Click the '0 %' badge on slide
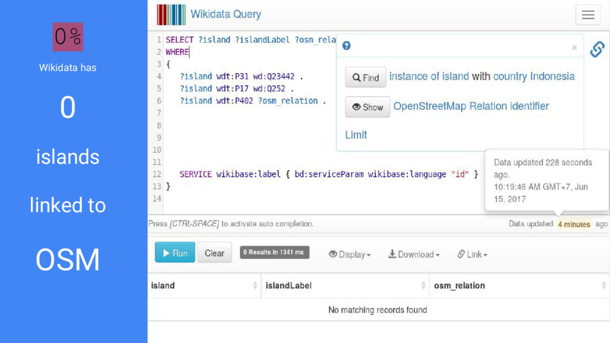The image size is (610, 343). [68, 37]
